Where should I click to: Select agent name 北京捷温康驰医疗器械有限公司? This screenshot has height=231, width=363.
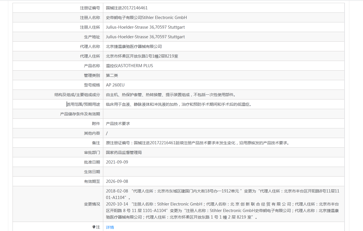coord(134,46)
